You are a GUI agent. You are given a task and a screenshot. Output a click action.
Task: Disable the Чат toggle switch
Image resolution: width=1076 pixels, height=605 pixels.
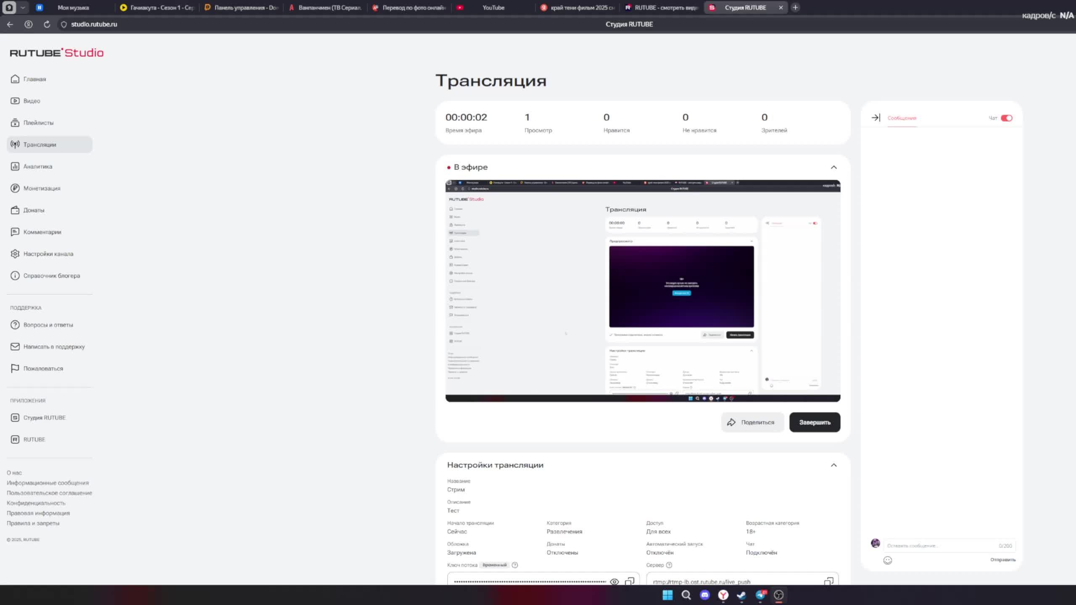pos(1007,118)
